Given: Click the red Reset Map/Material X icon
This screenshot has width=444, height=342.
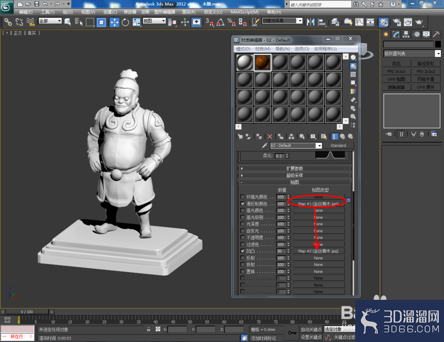Looking at the screenshot, I should [x=270, y=136].
